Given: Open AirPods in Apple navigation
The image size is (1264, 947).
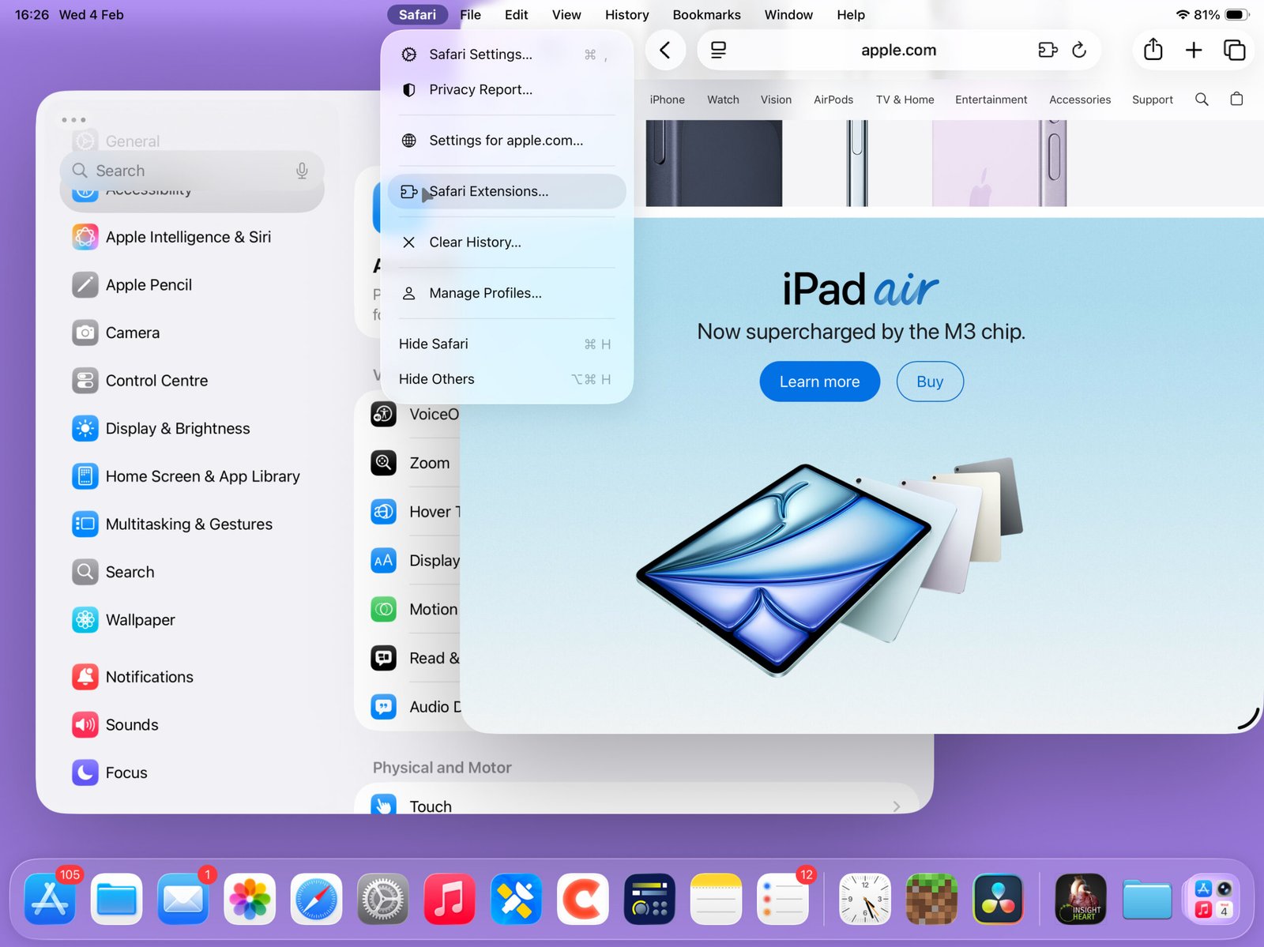Looking at the screenshot, I should pyautogui.click(x=833, y=100).
